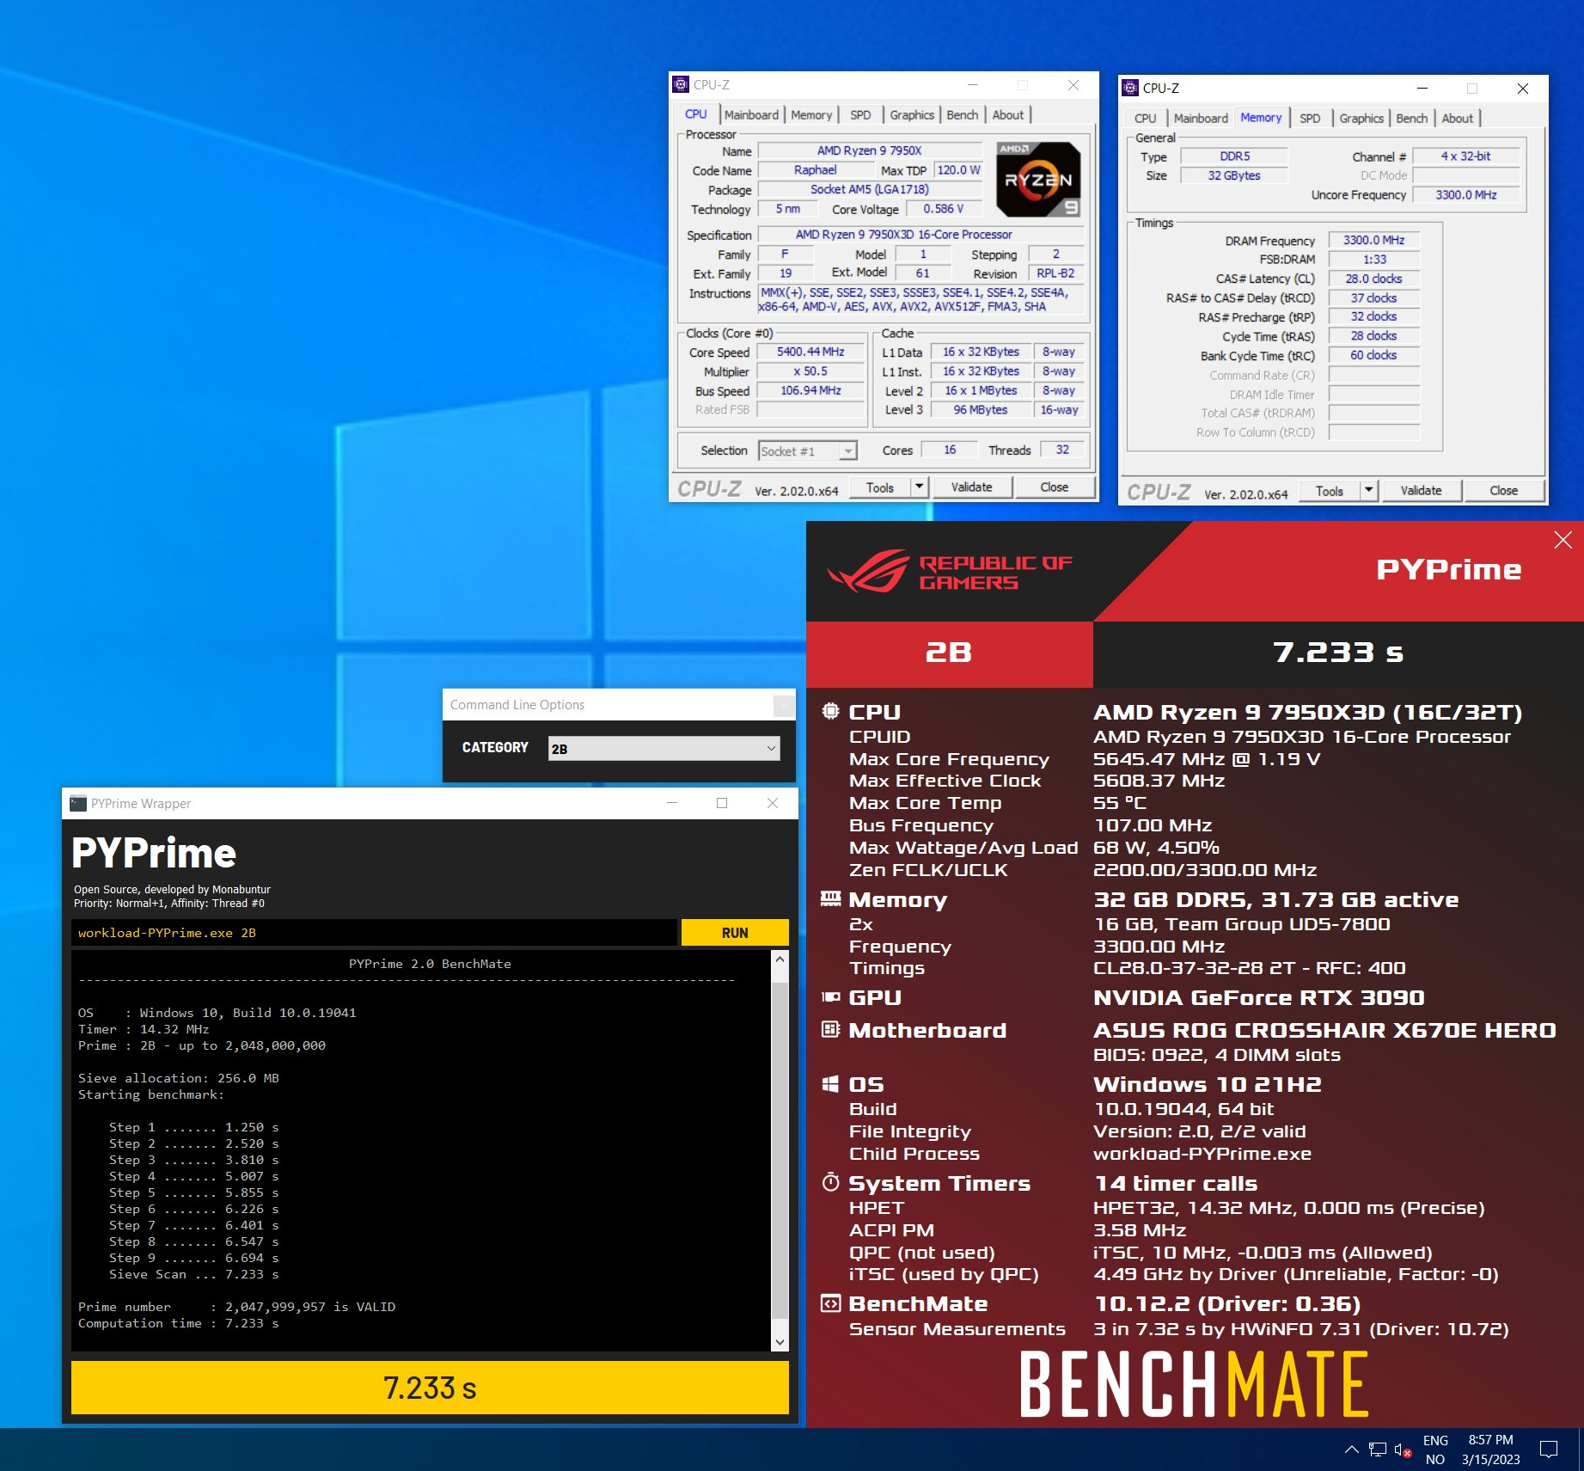Click the ASUS ROG CROSSHAIR X670E HERO text
Screen dimensions: 1584x1471
click(x=1324, y=1029)
